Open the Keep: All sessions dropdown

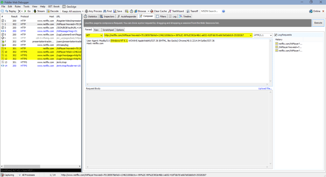click(x=73, y=11)
